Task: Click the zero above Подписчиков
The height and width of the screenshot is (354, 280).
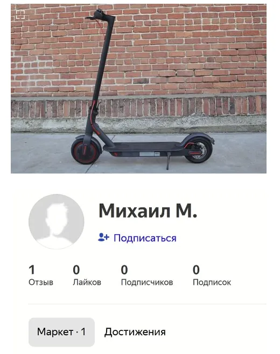Action: click(124, 270)
